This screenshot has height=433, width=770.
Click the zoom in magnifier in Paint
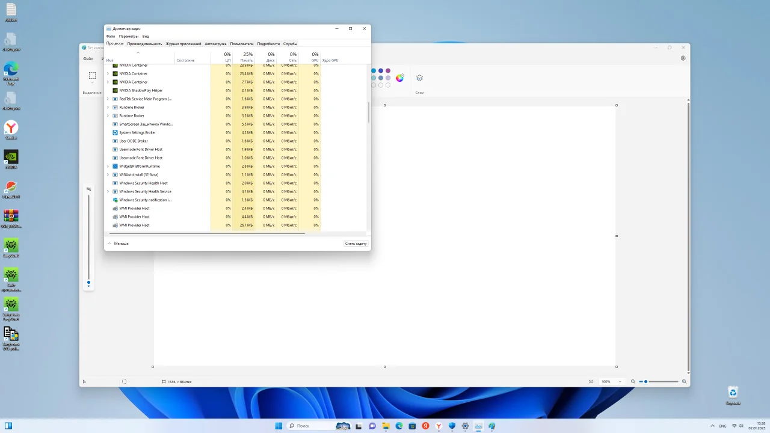(x=684, y=381)
